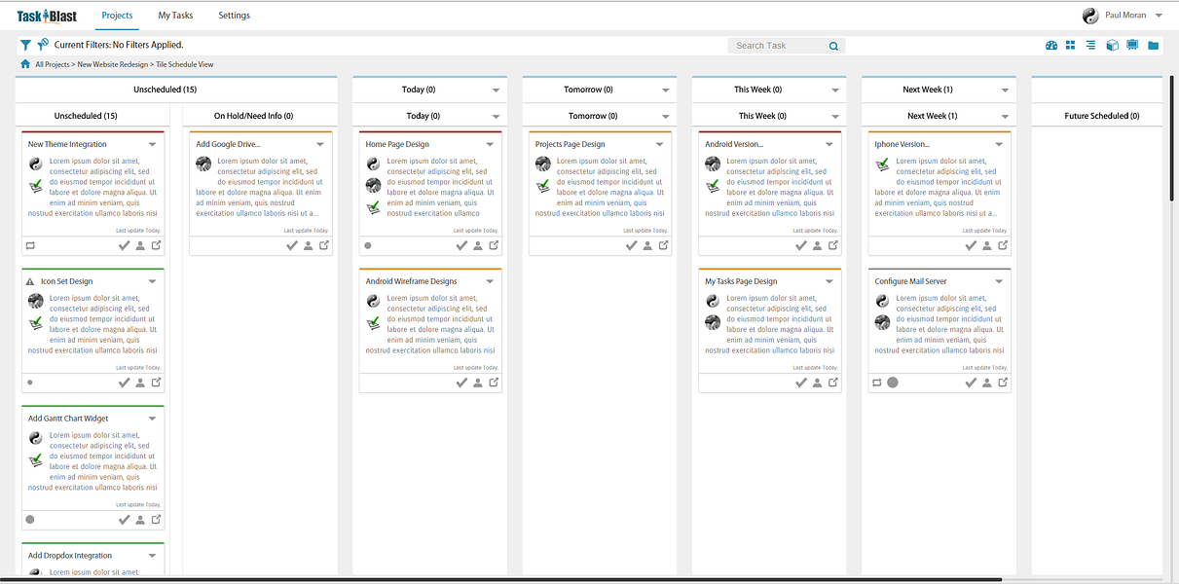Screen dimensions: 1179x584
Task: Assign user on Projects Page Design card
Action: tap(646, 245)
